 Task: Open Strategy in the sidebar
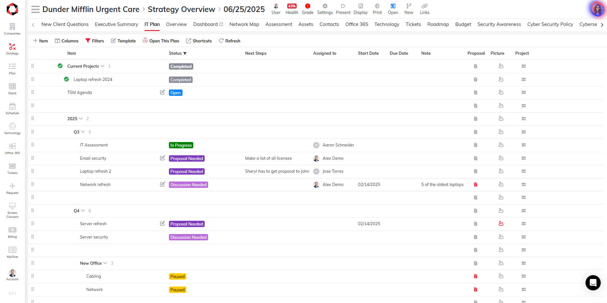12,49
